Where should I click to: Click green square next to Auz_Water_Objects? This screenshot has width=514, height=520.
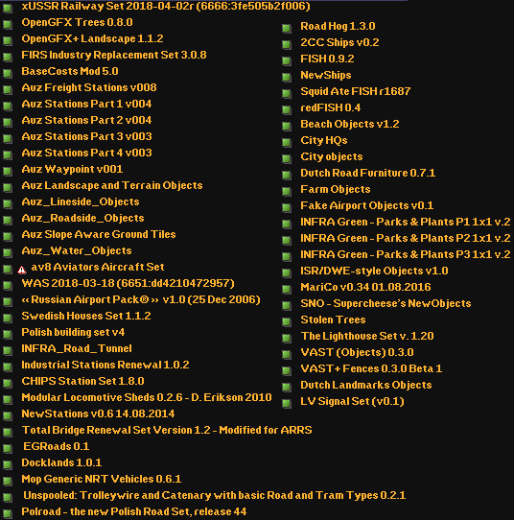8,252
